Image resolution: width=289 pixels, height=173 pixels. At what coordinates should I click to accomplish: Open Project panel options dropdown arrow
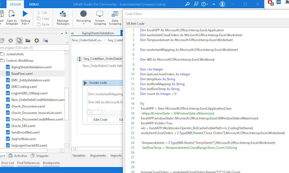coord(62,34)
